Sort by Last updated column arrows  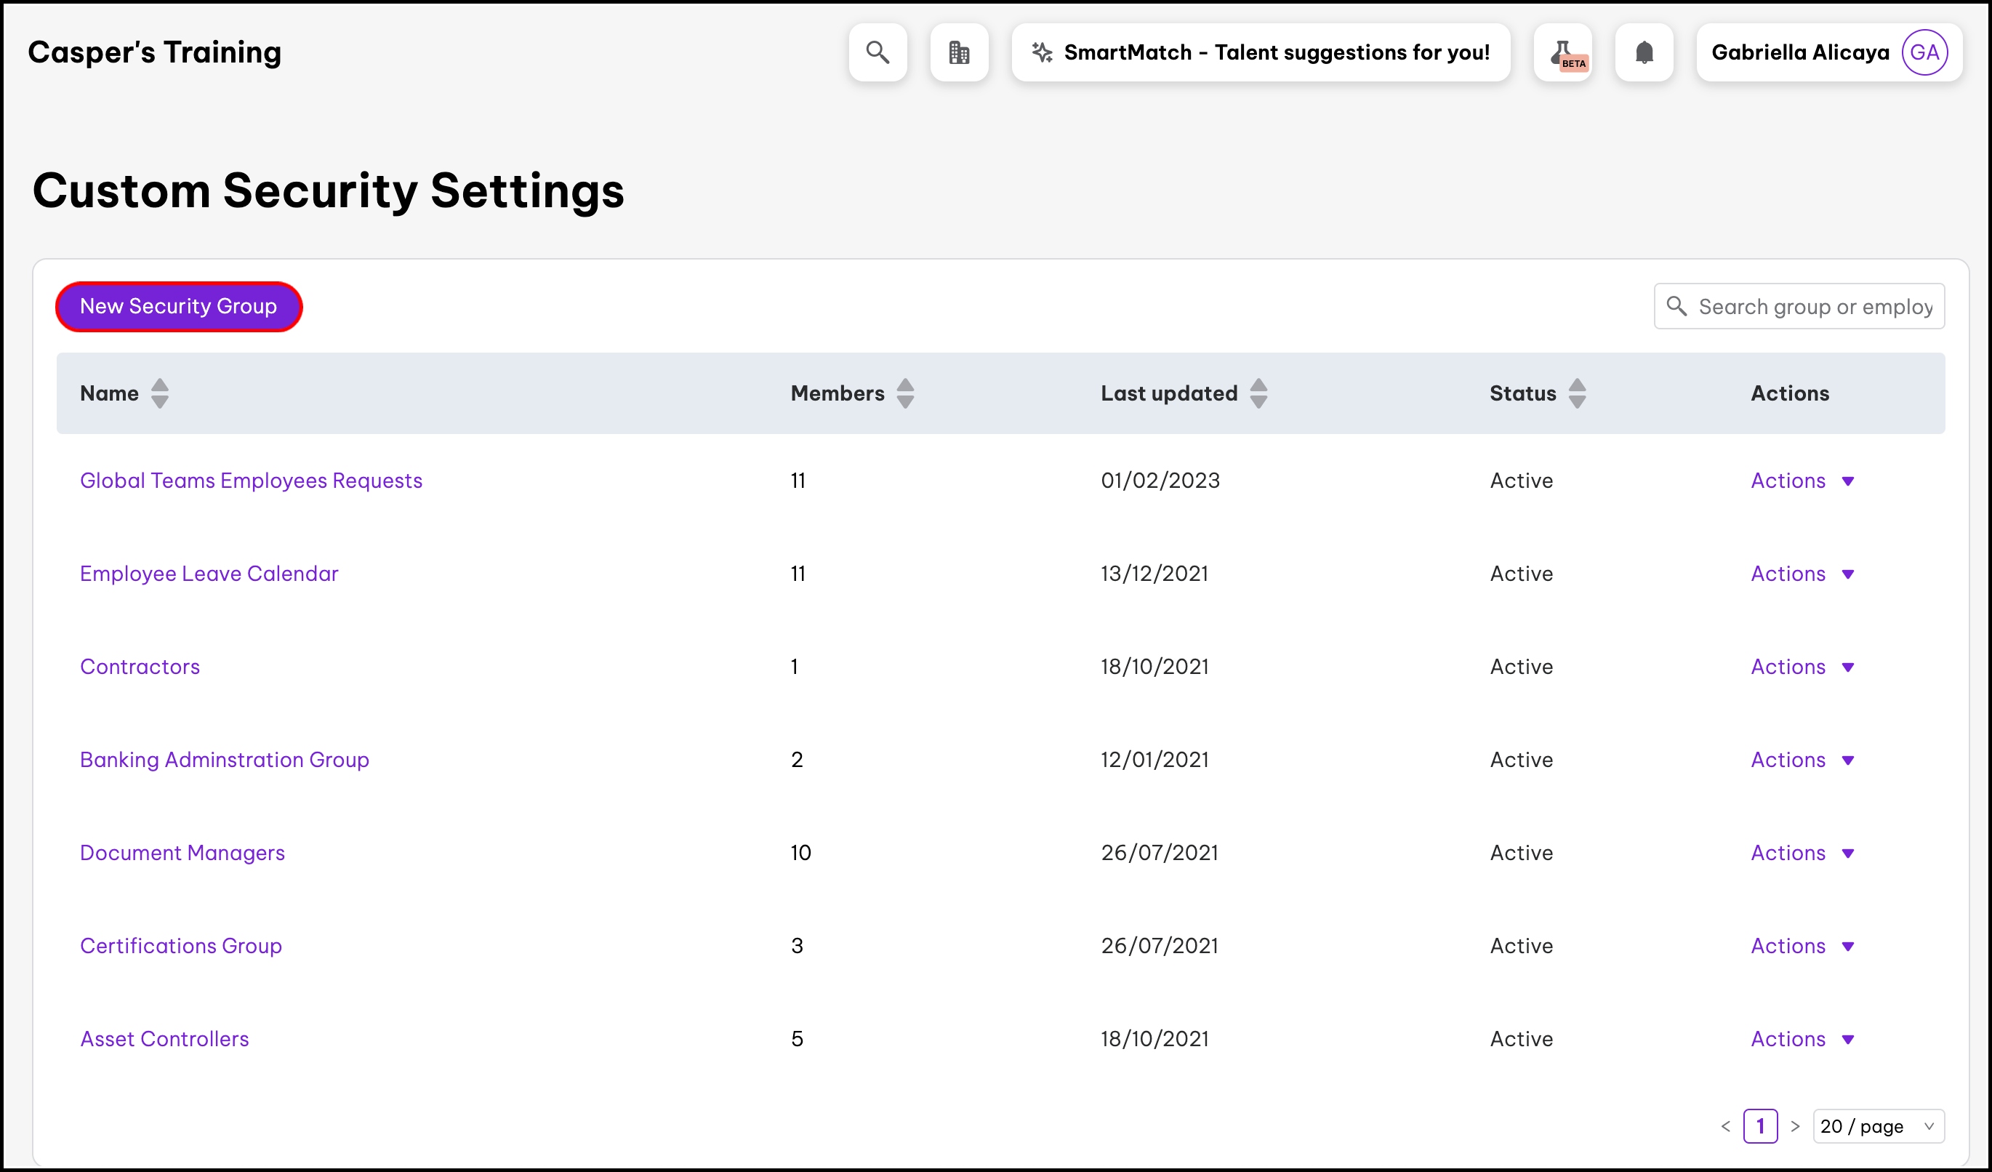[1258, 393]
